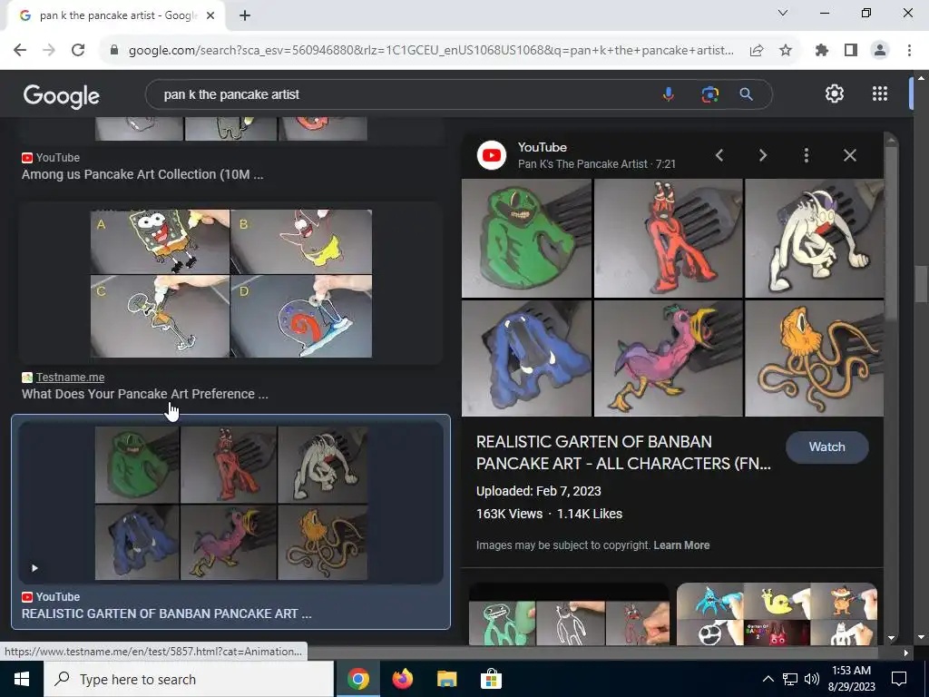
Task: Open the related blue creature thumbnail collage
Action: click(x=777, y=614)
